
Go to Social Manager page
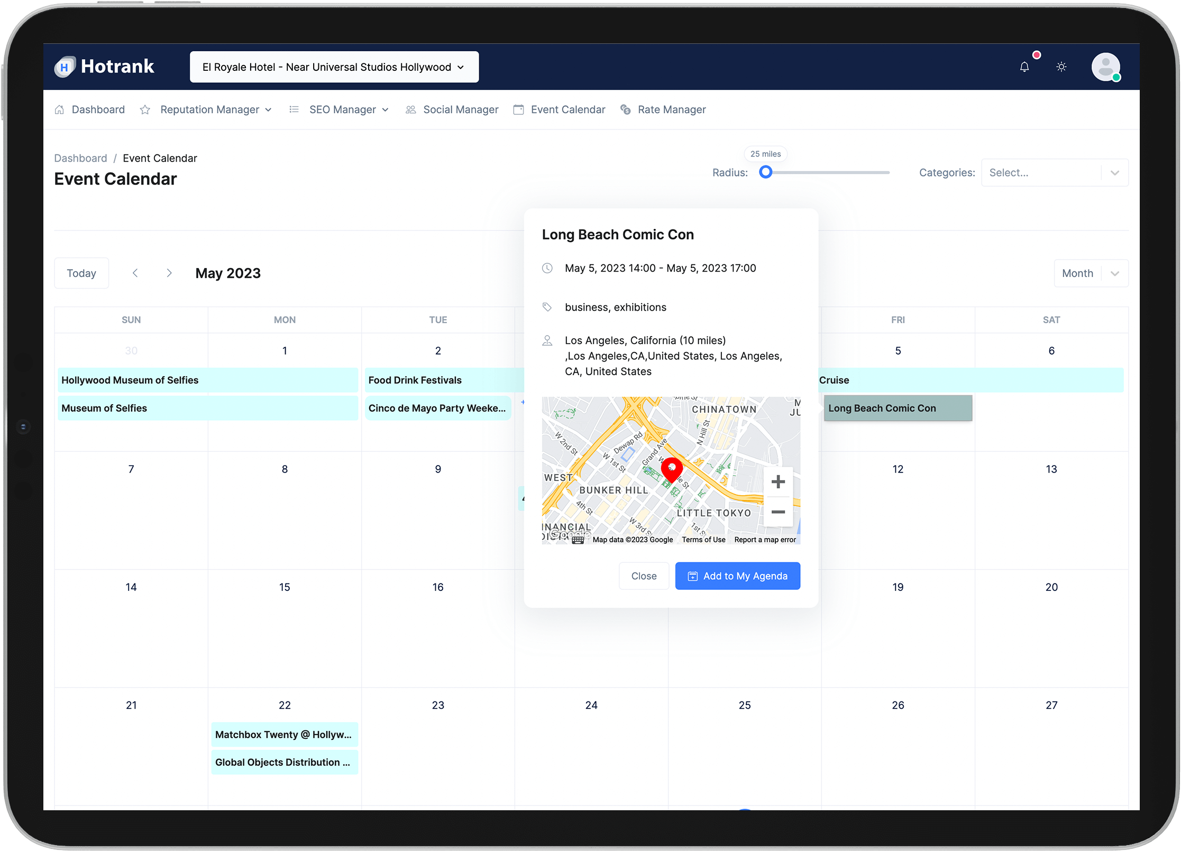460,110
